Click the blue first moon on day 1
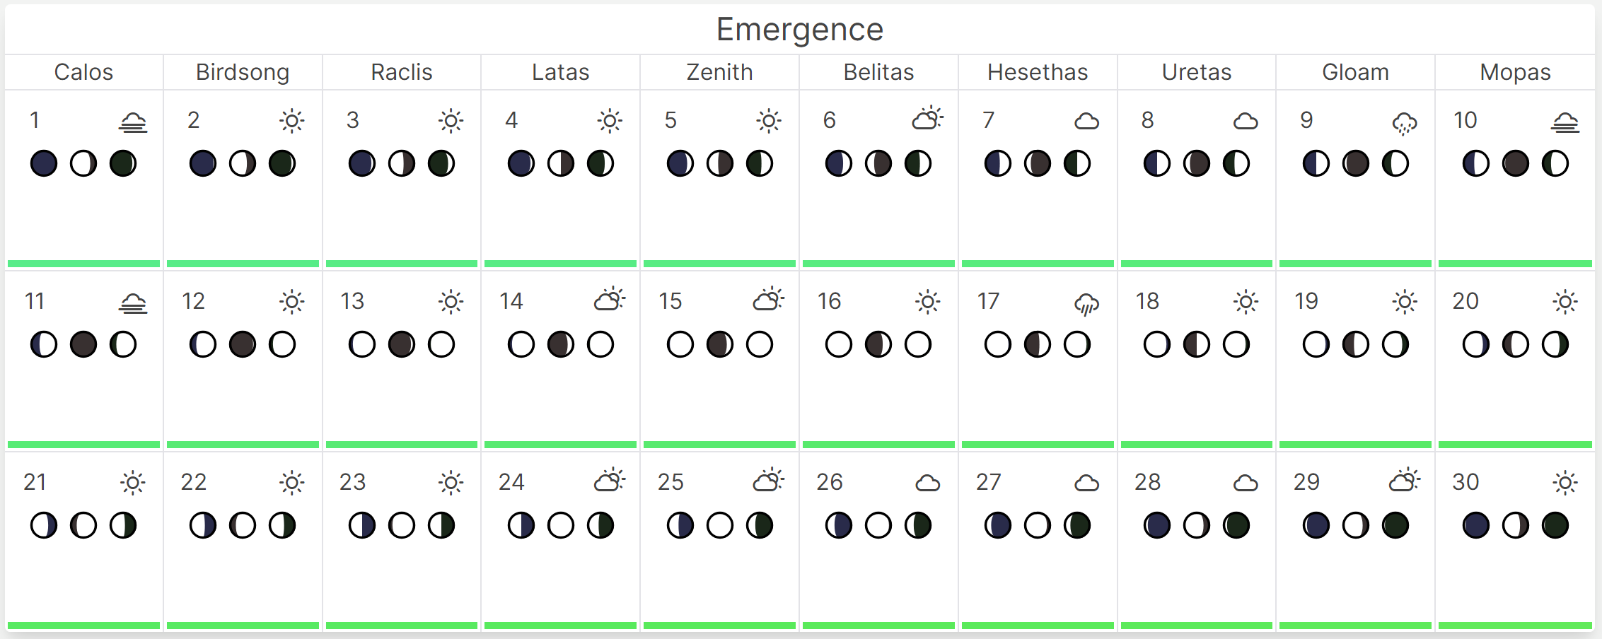The image size is (1602, 639). click(44, 163)
